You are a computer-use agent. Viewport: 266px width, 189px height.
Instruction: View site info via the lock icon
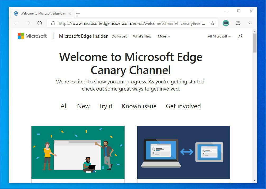53,23
